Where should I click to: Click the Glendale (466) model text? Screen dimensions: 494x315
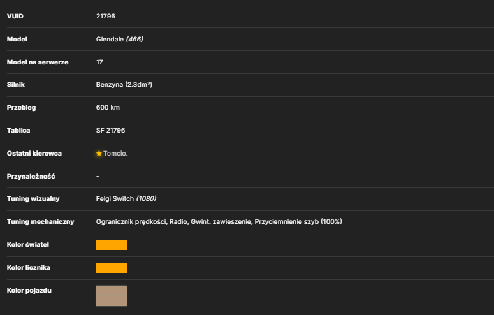[x=119, y=39]
